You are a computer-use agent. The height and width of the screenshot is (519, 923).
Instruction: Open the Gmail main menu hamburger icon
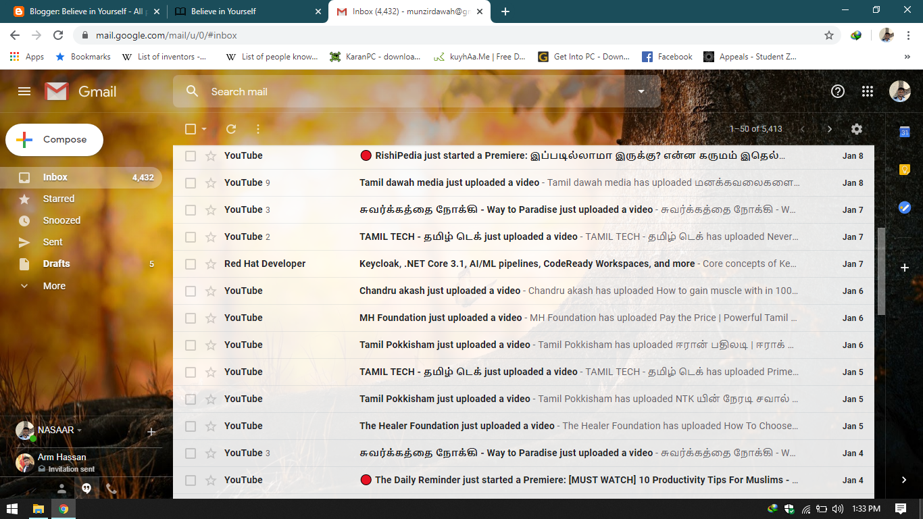tap(24, 91)
